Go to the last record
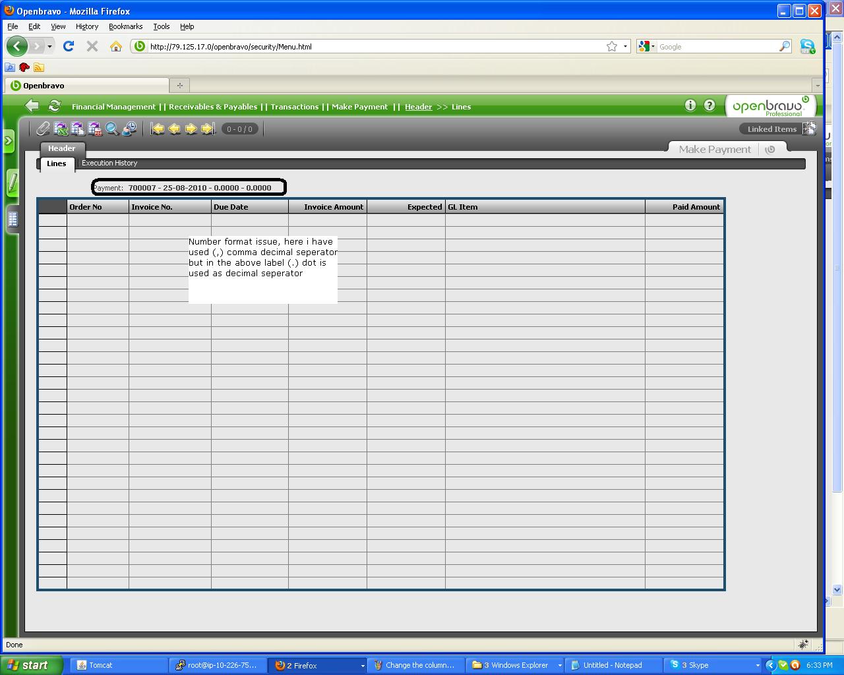This screenshot has height=675, width=844. pos(208,129)
